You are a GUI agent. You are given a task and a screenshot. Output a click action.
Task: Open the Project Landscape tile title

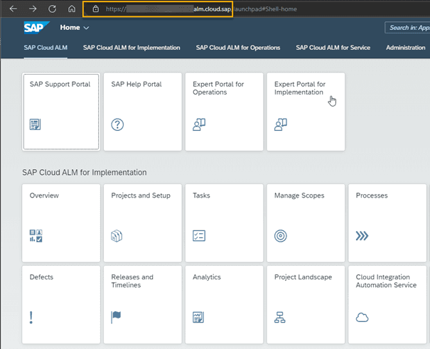[x=303, y=277]
